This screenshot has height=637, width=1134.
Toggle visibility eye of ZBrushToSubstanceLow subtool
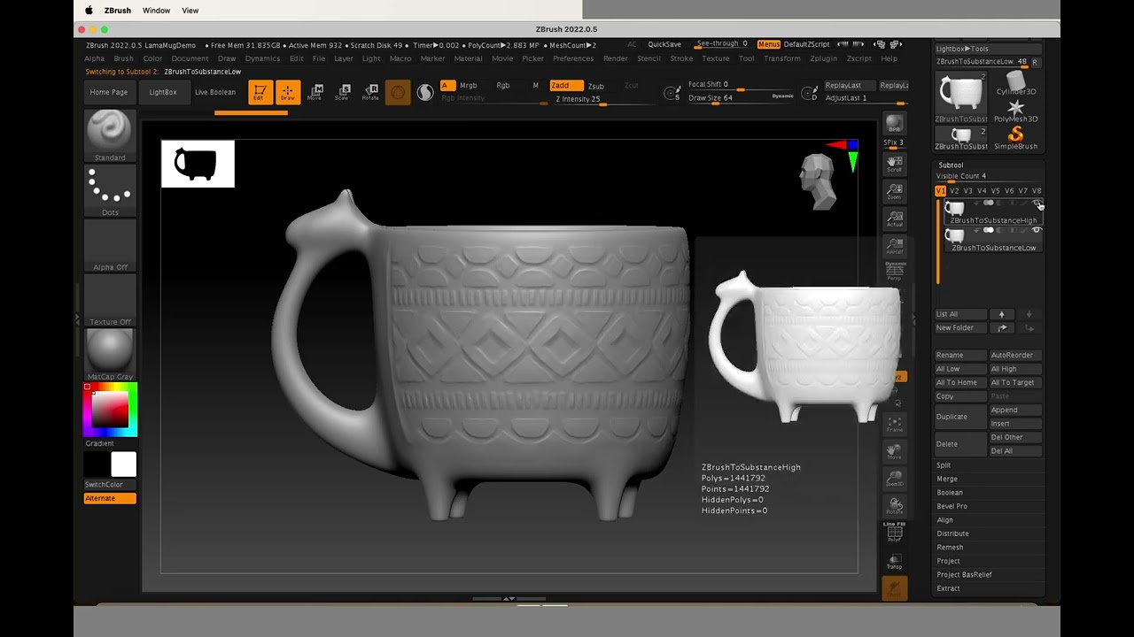pos(1037,230)
